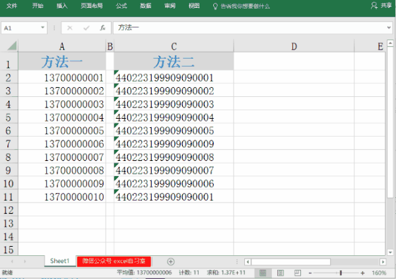The height and width of the screenshot is (279, 396).
Task: Click the horizontal scrollbar left arrow
Action: coord(247,262)
